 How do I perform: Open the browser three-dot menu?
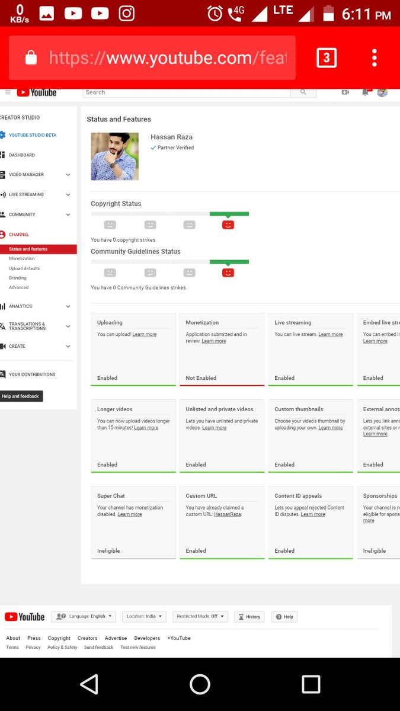[374, 57]
